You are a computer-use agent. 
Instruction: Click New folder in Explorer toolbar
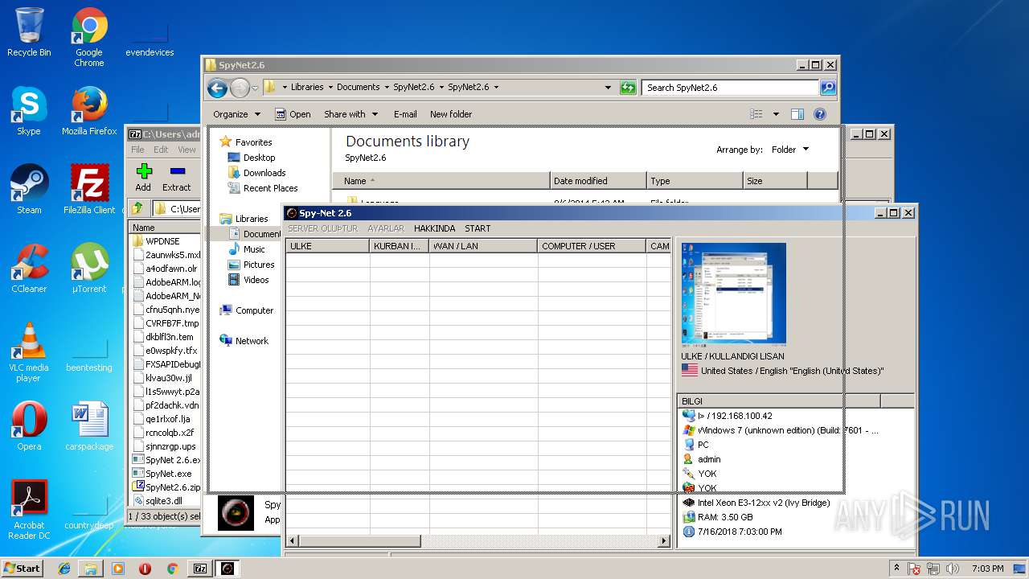[451, 114]
